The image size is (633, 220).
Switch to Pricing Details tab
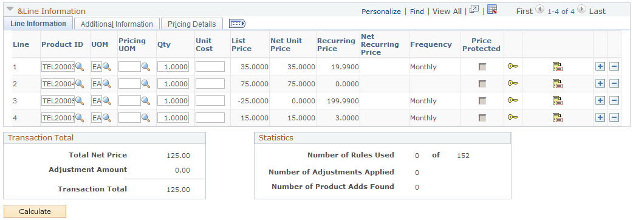tap(192, 24)
